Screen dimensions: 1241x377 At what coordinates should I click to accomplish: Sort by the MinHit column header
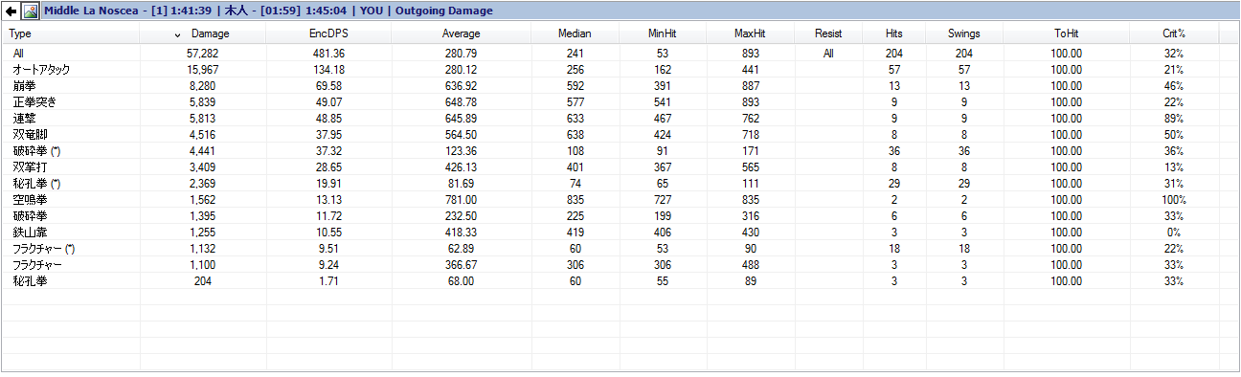coord(662,33)
